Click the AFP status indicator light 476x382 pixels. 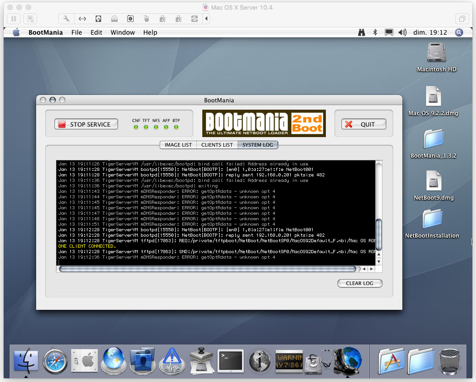(x=166, y=127)
